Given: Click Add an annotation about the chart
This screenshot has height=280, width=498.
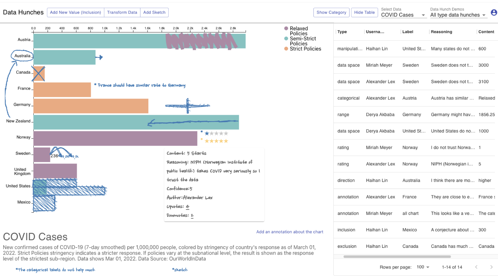Looking at the screenshot, I should click(290, 232).
